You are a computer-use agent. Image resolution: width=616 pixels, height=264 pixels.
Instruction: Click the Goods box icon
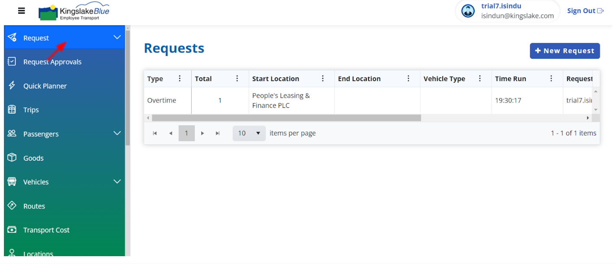click(x=12, y=158)
